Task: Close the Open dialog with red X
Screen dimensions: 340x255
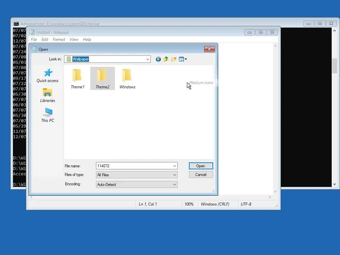Action: [x=209, y=49]
